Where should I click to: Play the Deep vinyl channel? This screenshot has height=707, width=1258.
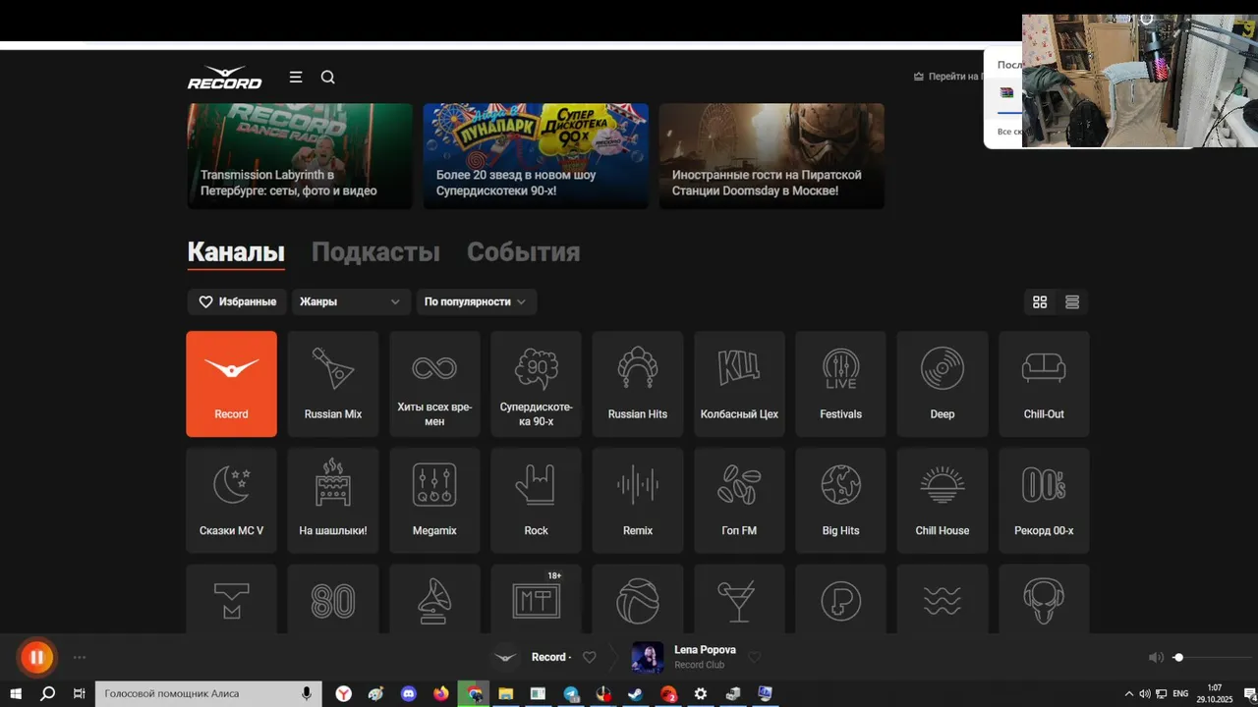click(x=943, y=384)
